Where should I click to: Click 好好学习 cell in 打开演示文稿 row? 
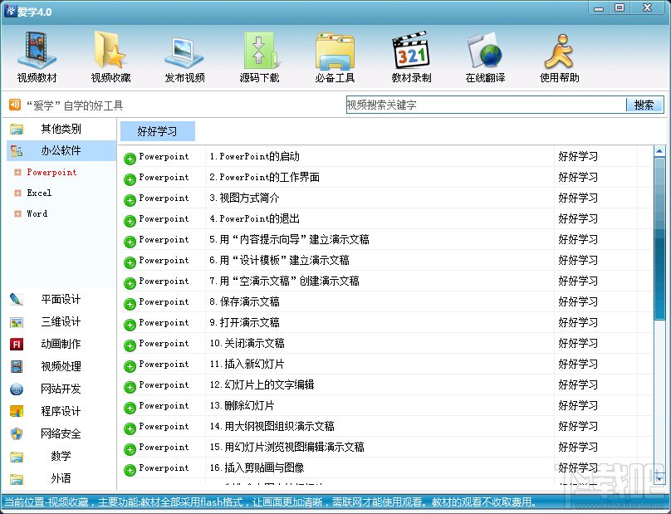(578, 322)
